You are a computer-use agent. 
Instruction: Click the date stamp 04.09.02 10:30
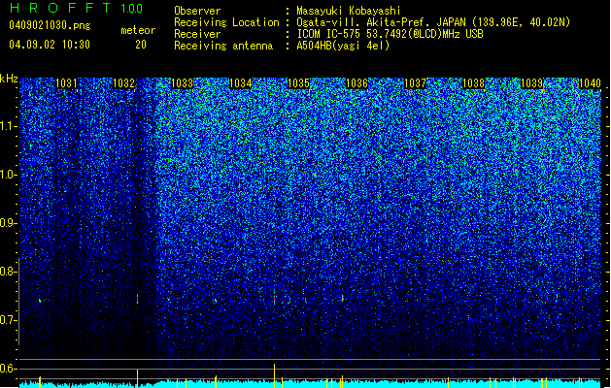(50, 45)
